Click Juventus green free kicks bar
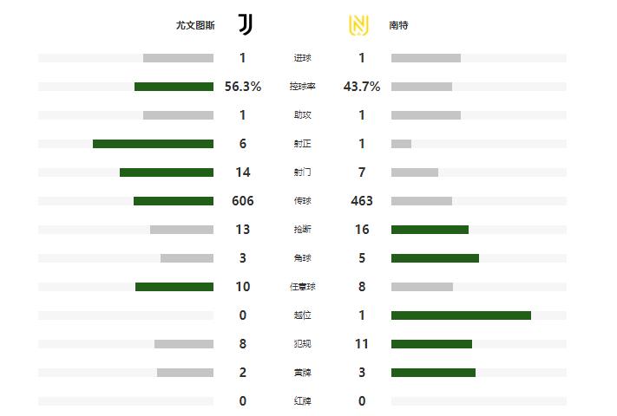 click(174, 287)
